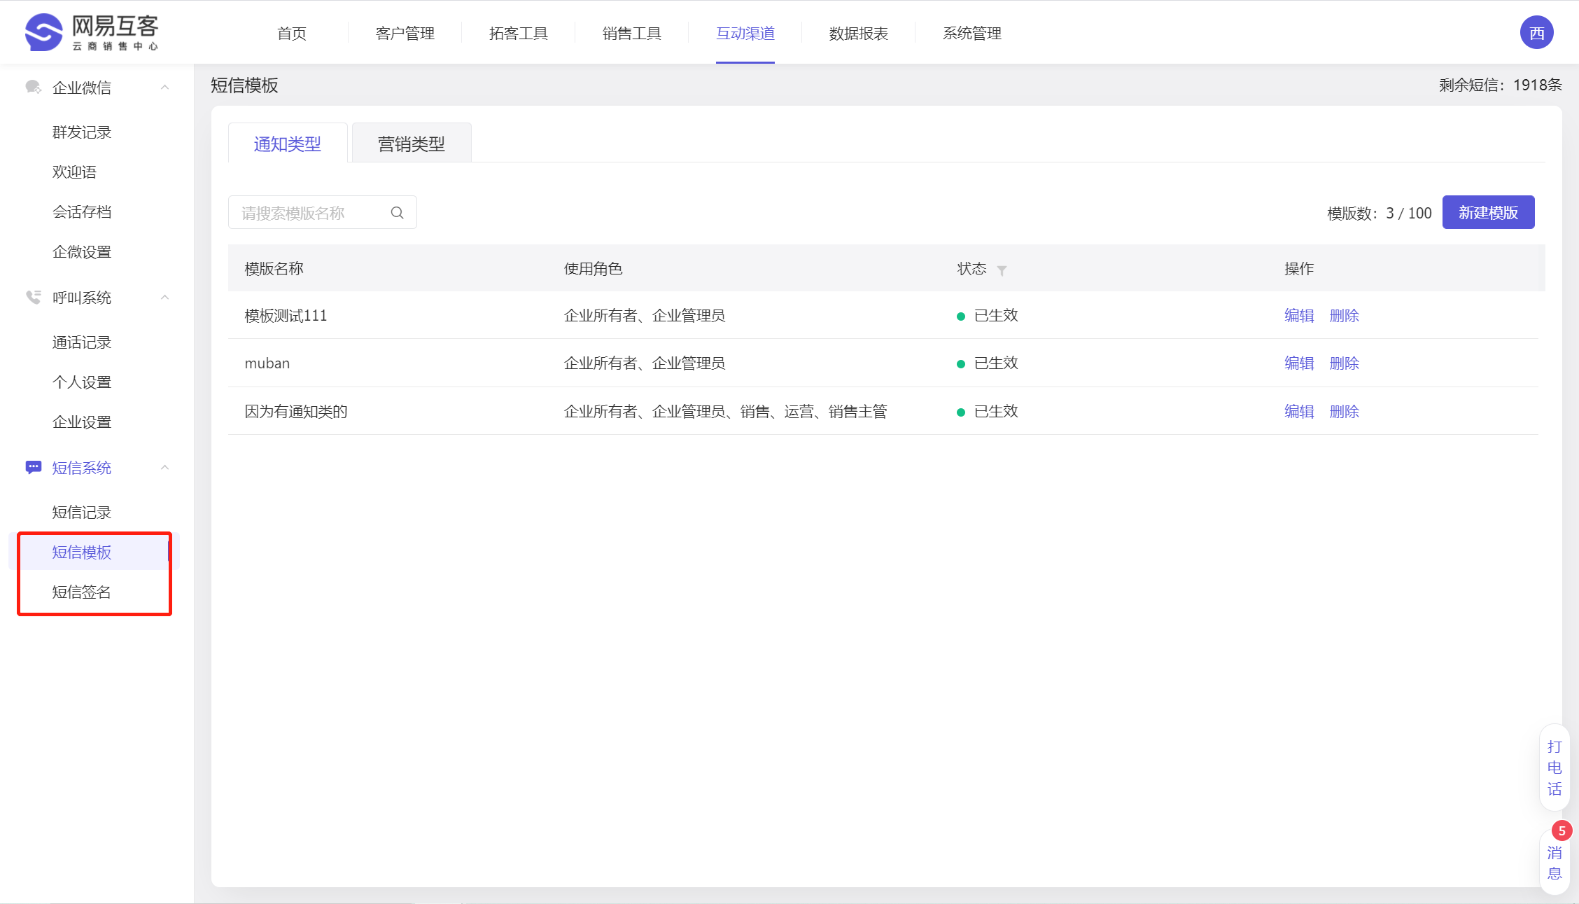The image size is (1579, 904).
Task: Focus the 请搜索模版名称 search field
Action: click(322, 212)
